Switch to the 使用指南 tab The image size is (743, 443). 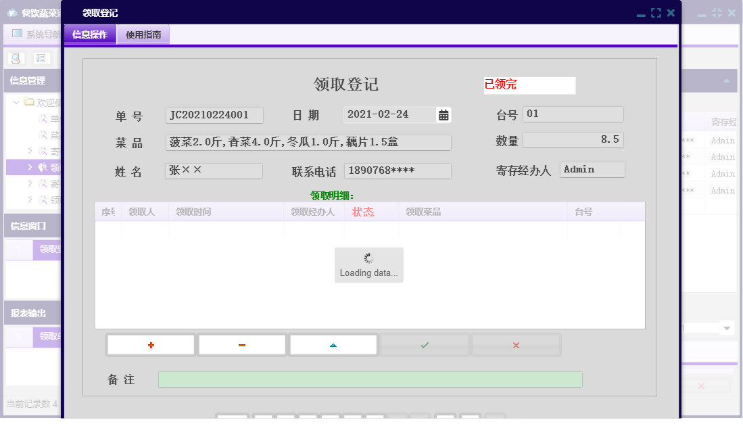143,34
